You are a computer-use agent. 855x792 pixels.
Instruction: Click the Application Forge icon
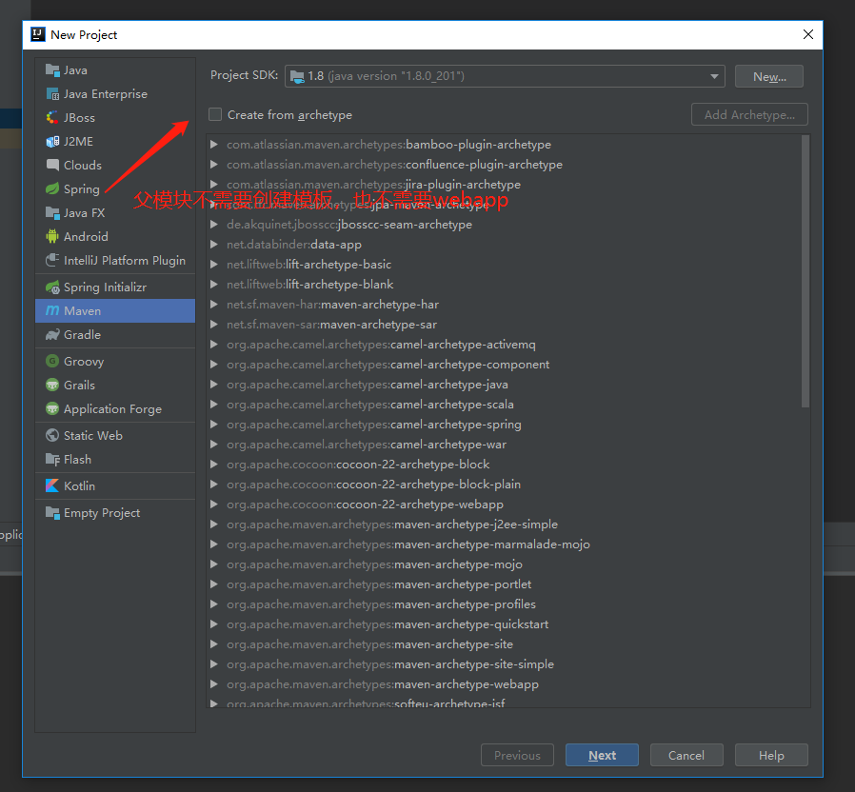(x=52, y=408)
